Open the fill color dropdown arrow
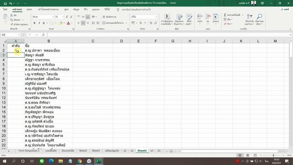Image resolution: width=293 pixels, height=165 pixels. click(x=64, y=23)
